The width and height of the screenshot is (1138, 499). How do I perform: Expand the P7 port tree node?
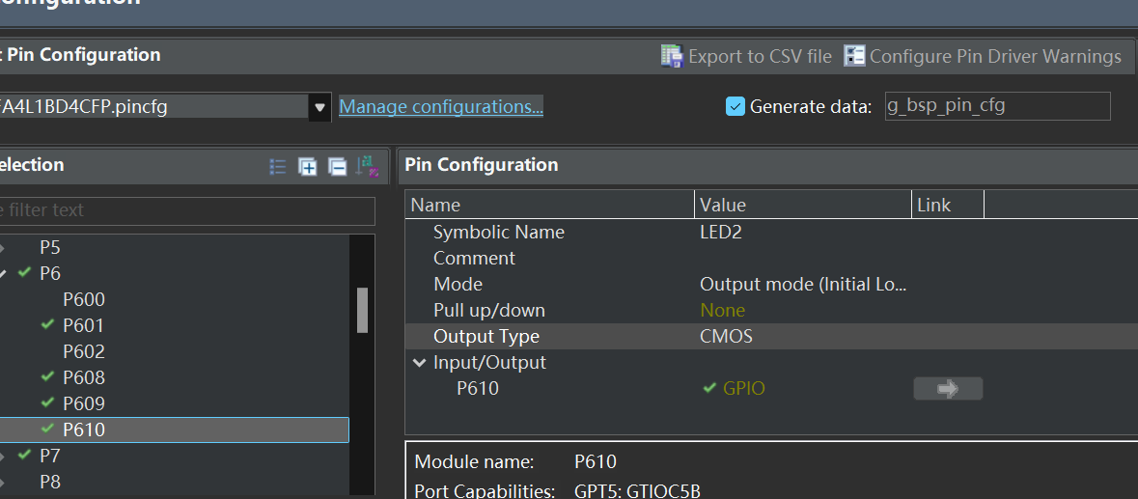[x=2, y=456]
